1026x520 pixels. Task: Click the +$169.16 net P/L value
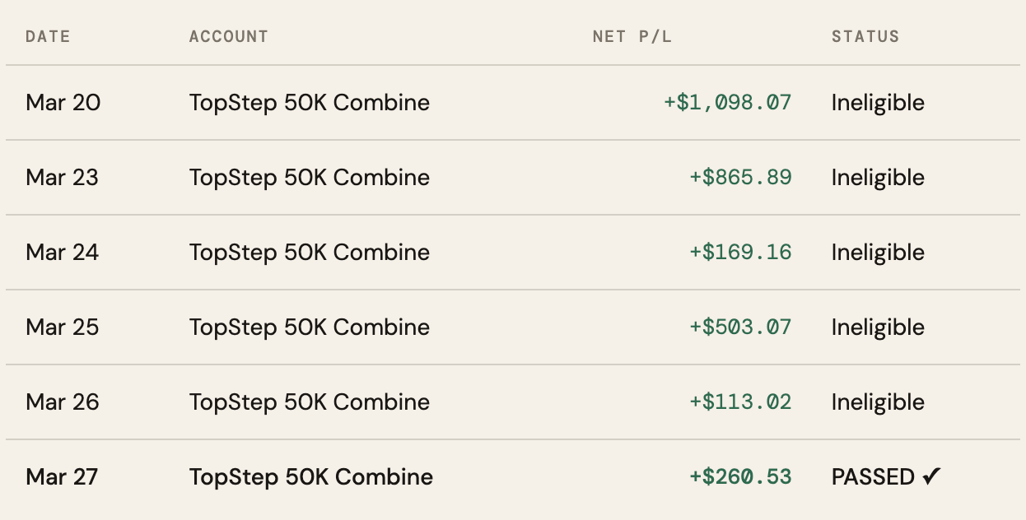click(x=740, y=253)
